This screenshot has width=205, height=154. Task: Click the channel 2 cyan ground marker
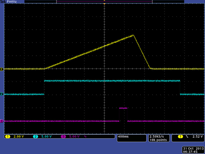pos(2,94)
